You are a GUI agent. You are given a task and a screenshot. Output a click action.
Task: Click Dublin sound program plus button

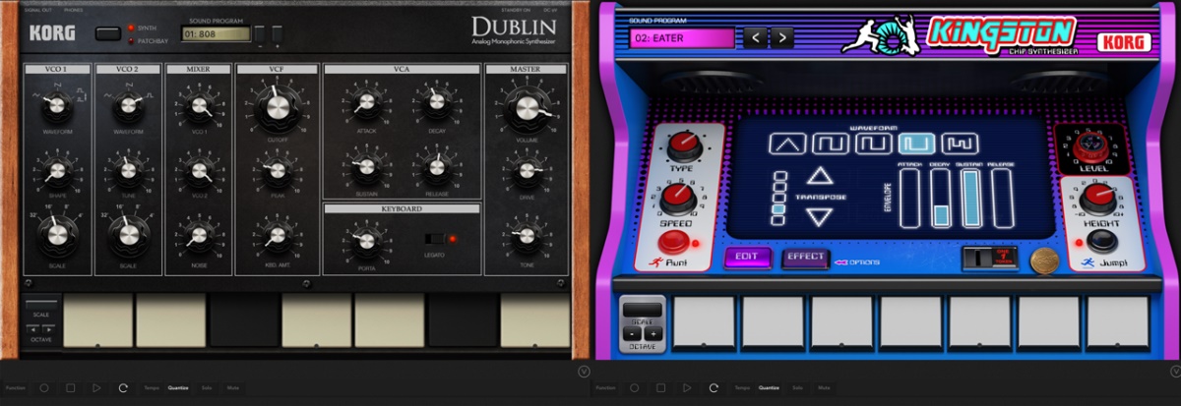(277, 35)
